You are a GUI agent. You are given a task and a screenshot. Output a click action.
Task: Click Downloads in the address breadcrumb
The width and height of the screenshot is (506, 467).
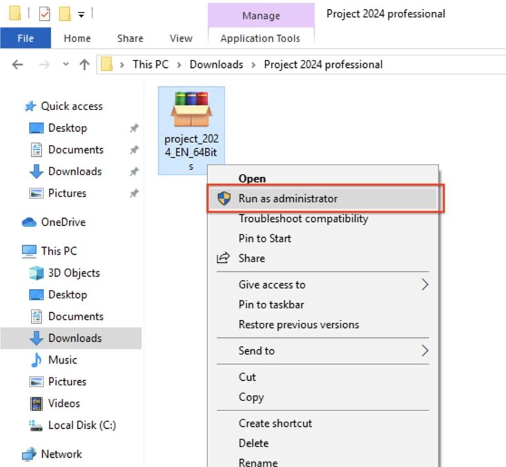coord(216,65)
